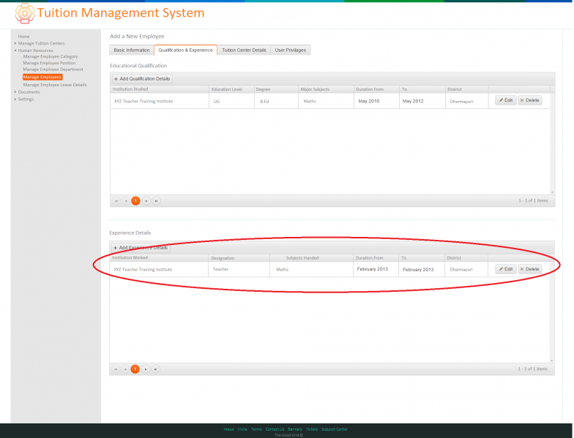
Task: Go to previous page in Experience Details pager
Action: (x=126, y=369)
